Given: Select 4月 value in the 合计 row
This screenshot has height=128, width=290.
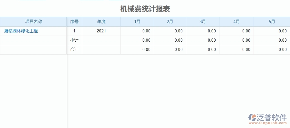Looking at the screenshot, I should pyautogui.click(x=237, y=49).
